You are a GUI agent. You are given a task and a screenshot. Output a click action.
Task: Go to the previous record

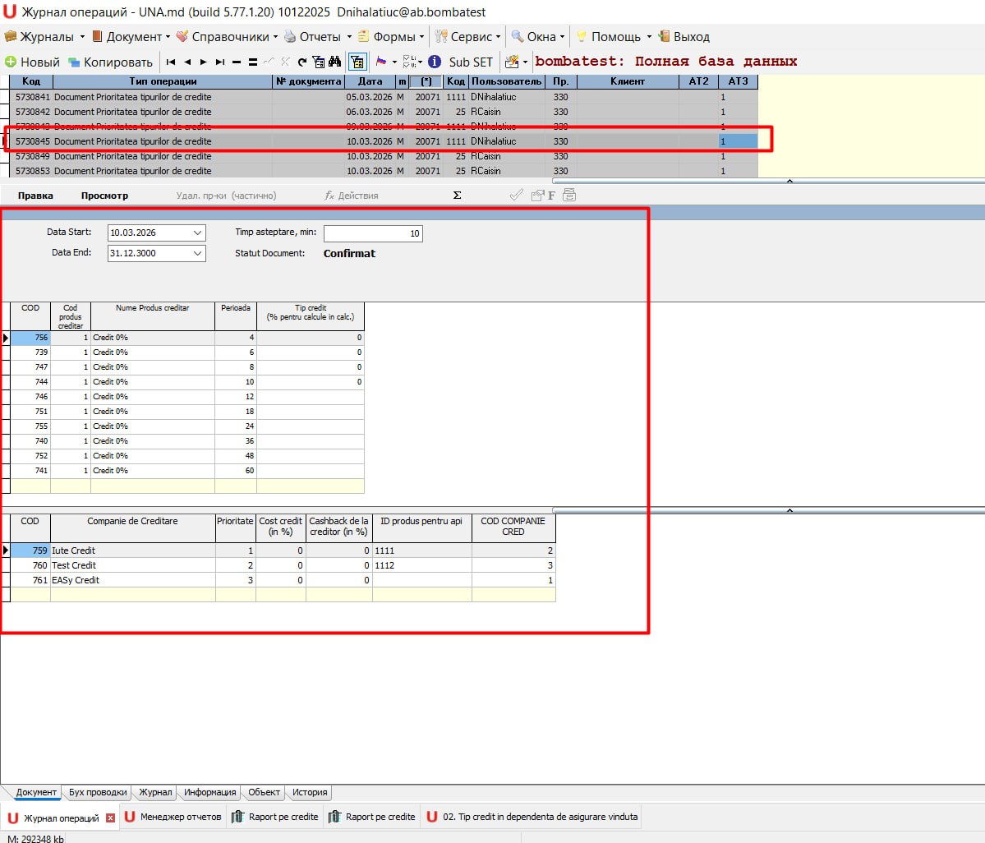[x=187, y=62]
